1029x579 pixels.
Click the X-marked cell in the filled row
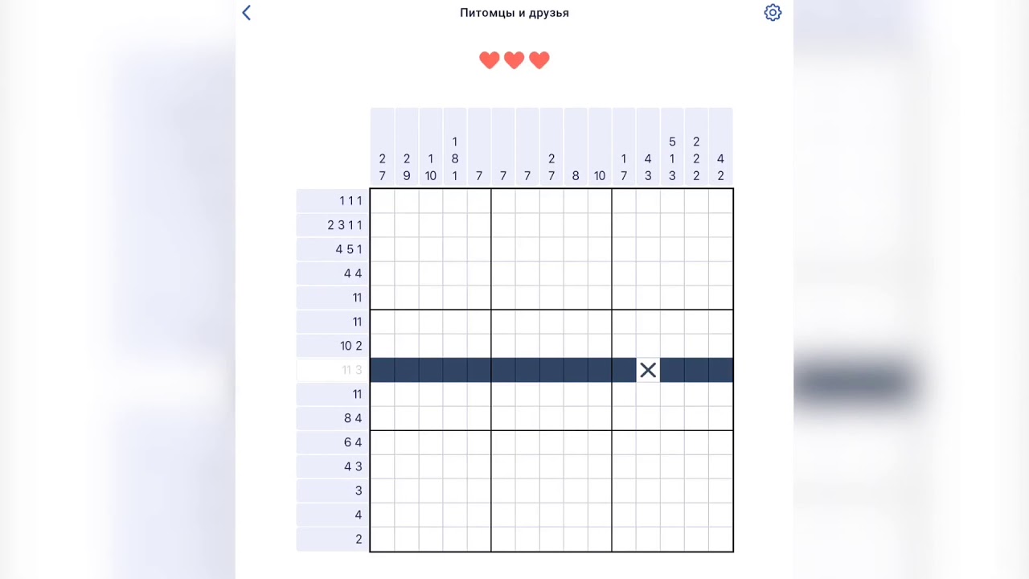pos(648,370)
